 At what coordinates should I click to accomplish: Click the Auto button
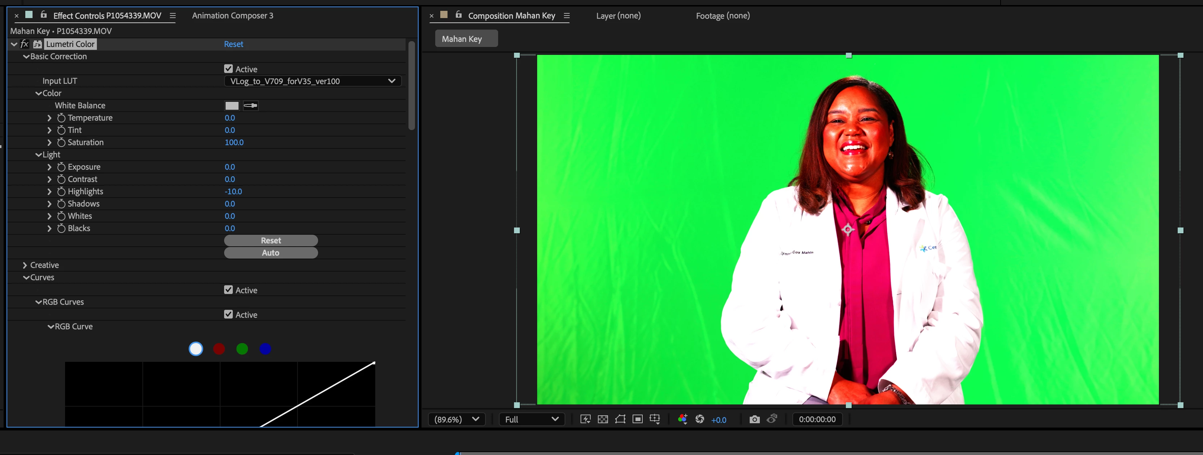click(271, 253)
